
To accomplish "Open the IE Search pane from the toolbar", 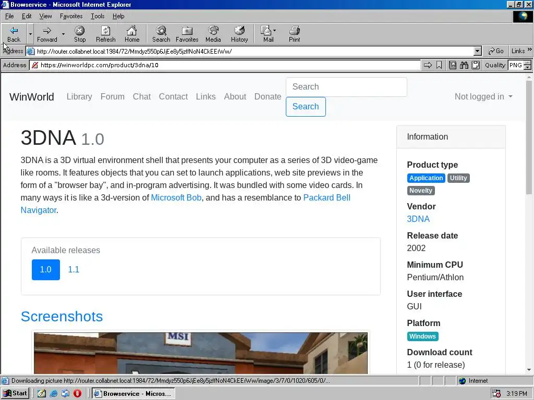I will pos(161,34).
